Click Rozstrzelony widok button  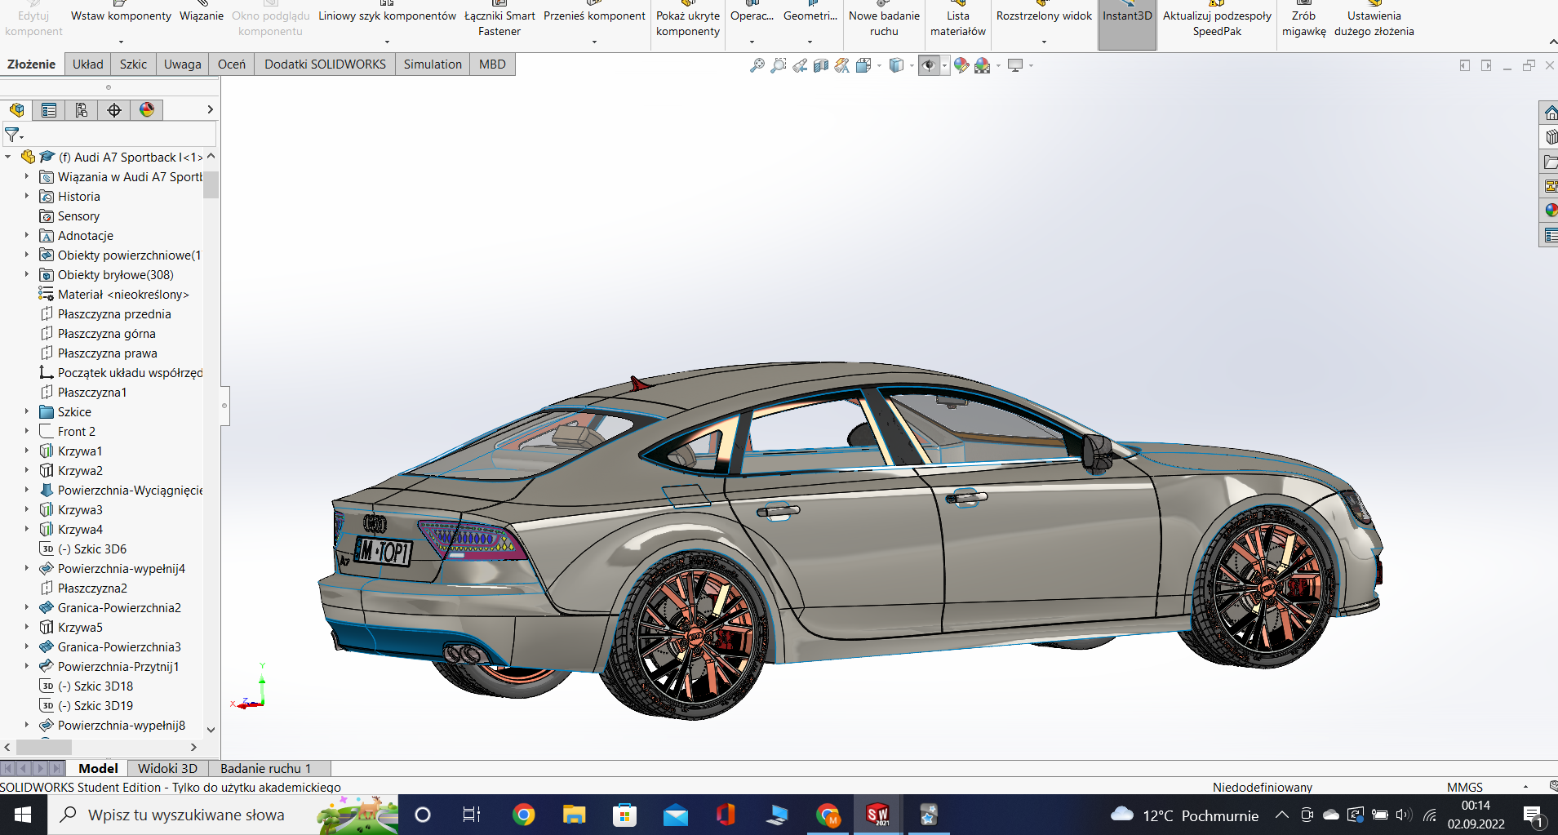point(1044,23)
